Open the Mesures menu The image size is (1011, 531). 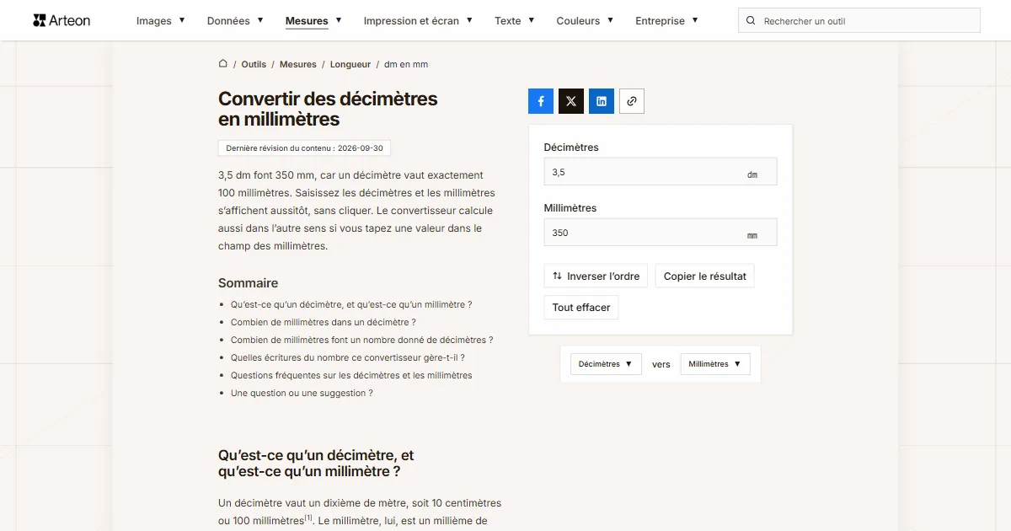(313, 21)
